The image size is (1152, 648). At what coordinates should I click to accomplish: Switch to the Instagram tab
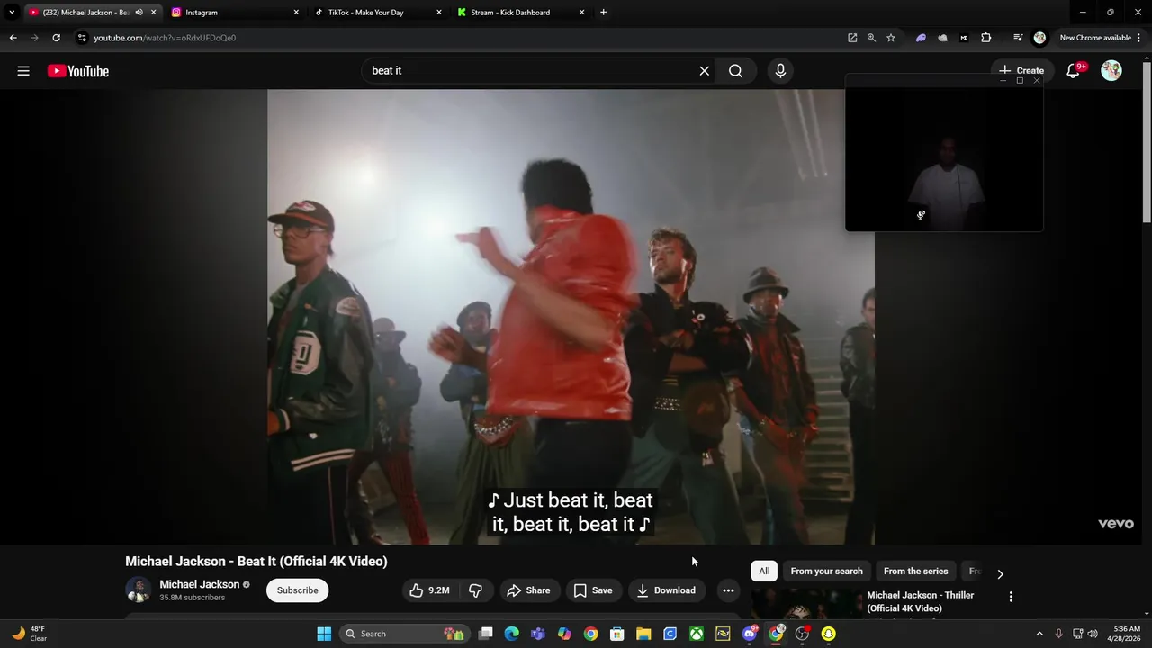click(x=236, y=13)
